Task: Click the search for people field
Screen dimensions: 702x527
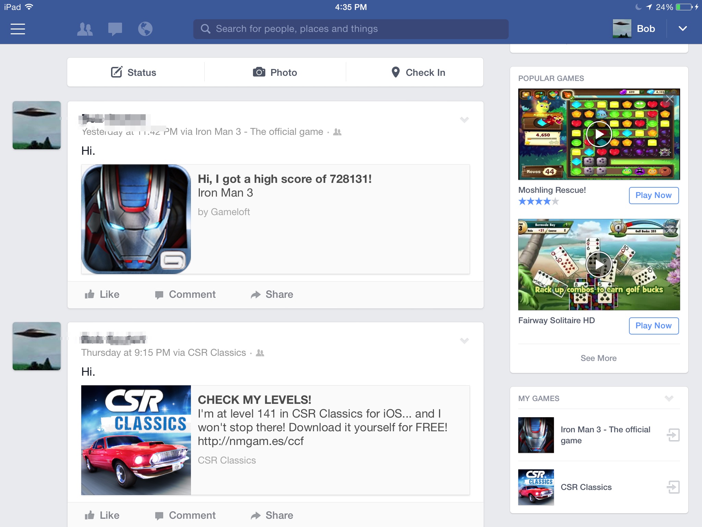Action: pos(350,29)
